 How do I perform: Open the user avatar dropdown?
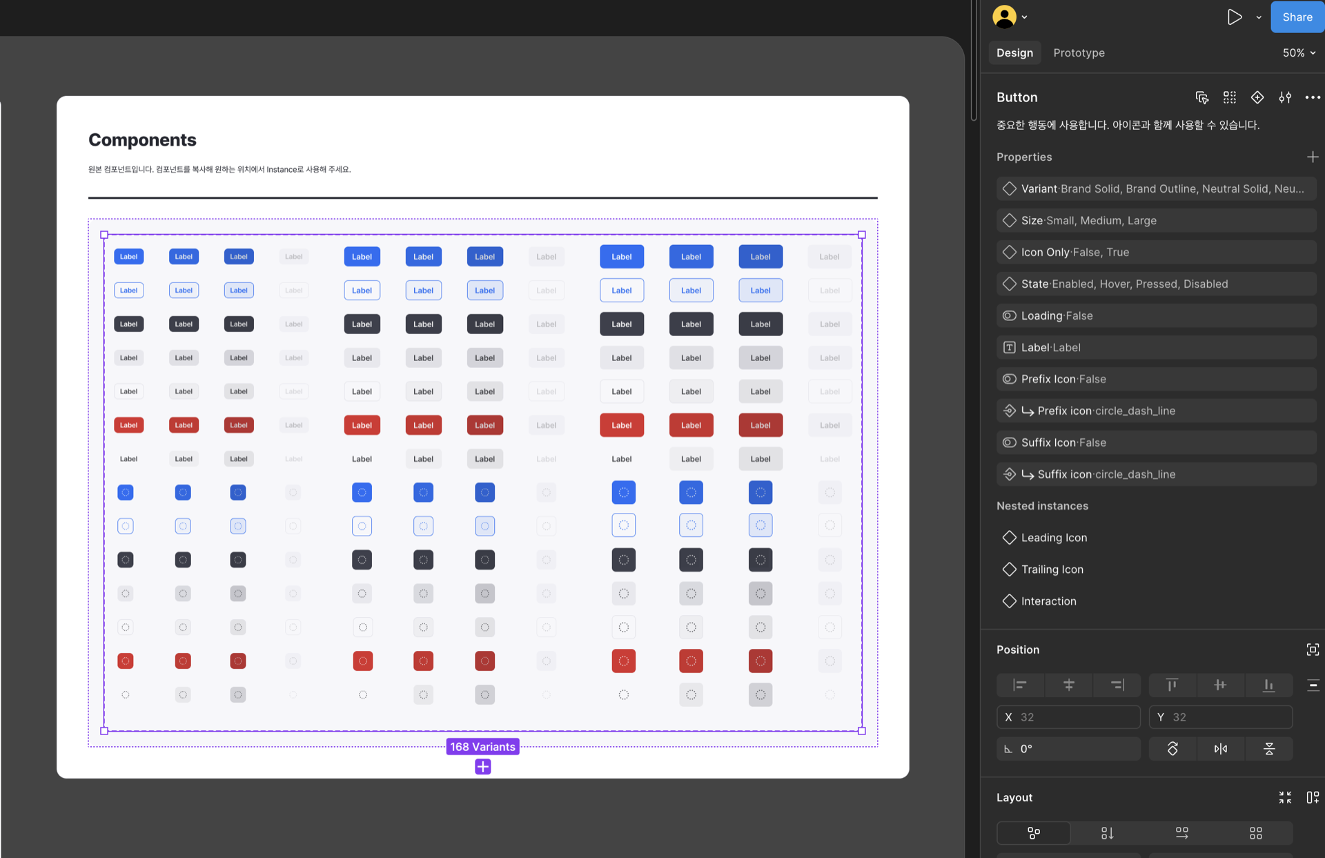coord(1010,17)
